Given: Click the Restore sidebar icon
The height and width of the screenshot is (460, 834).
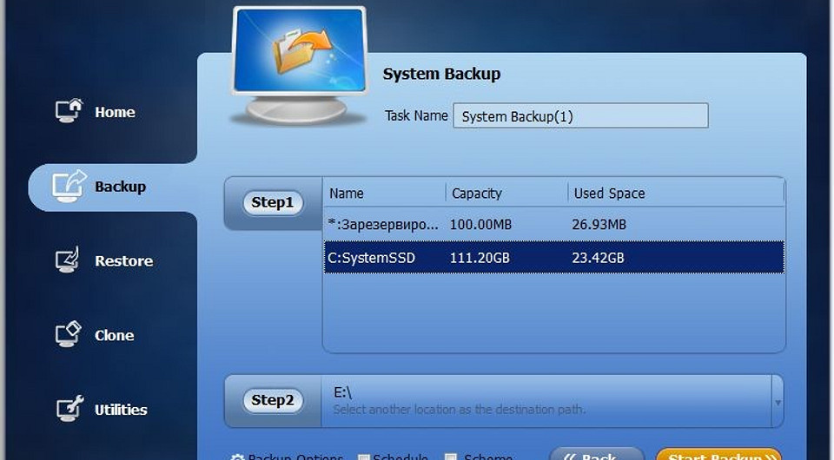Looking at the screenshot, I should click(69, 260).
